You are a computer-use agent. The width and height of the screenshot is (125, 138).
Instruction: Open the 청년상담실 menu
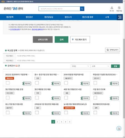pos(49,17)
